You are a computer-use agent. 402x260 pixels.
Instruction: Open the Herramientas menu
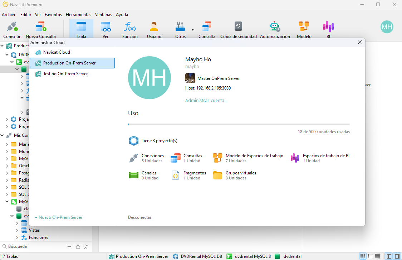pyautogui.click(x=78, y=15)
